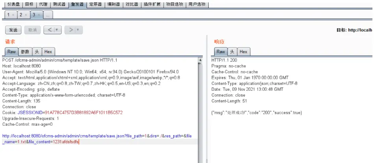Close repeater tab 3
Image resolution: width=374 pixels, height=163 pixels.
pyautogui.click(x=39, y=15)
